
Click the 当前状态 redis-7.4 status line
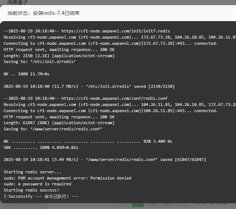pyautogui.click(x=43, y=13)
